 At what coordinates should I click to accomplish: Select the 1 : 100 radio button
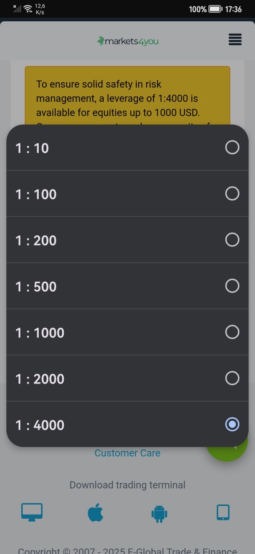click(232, 194)
